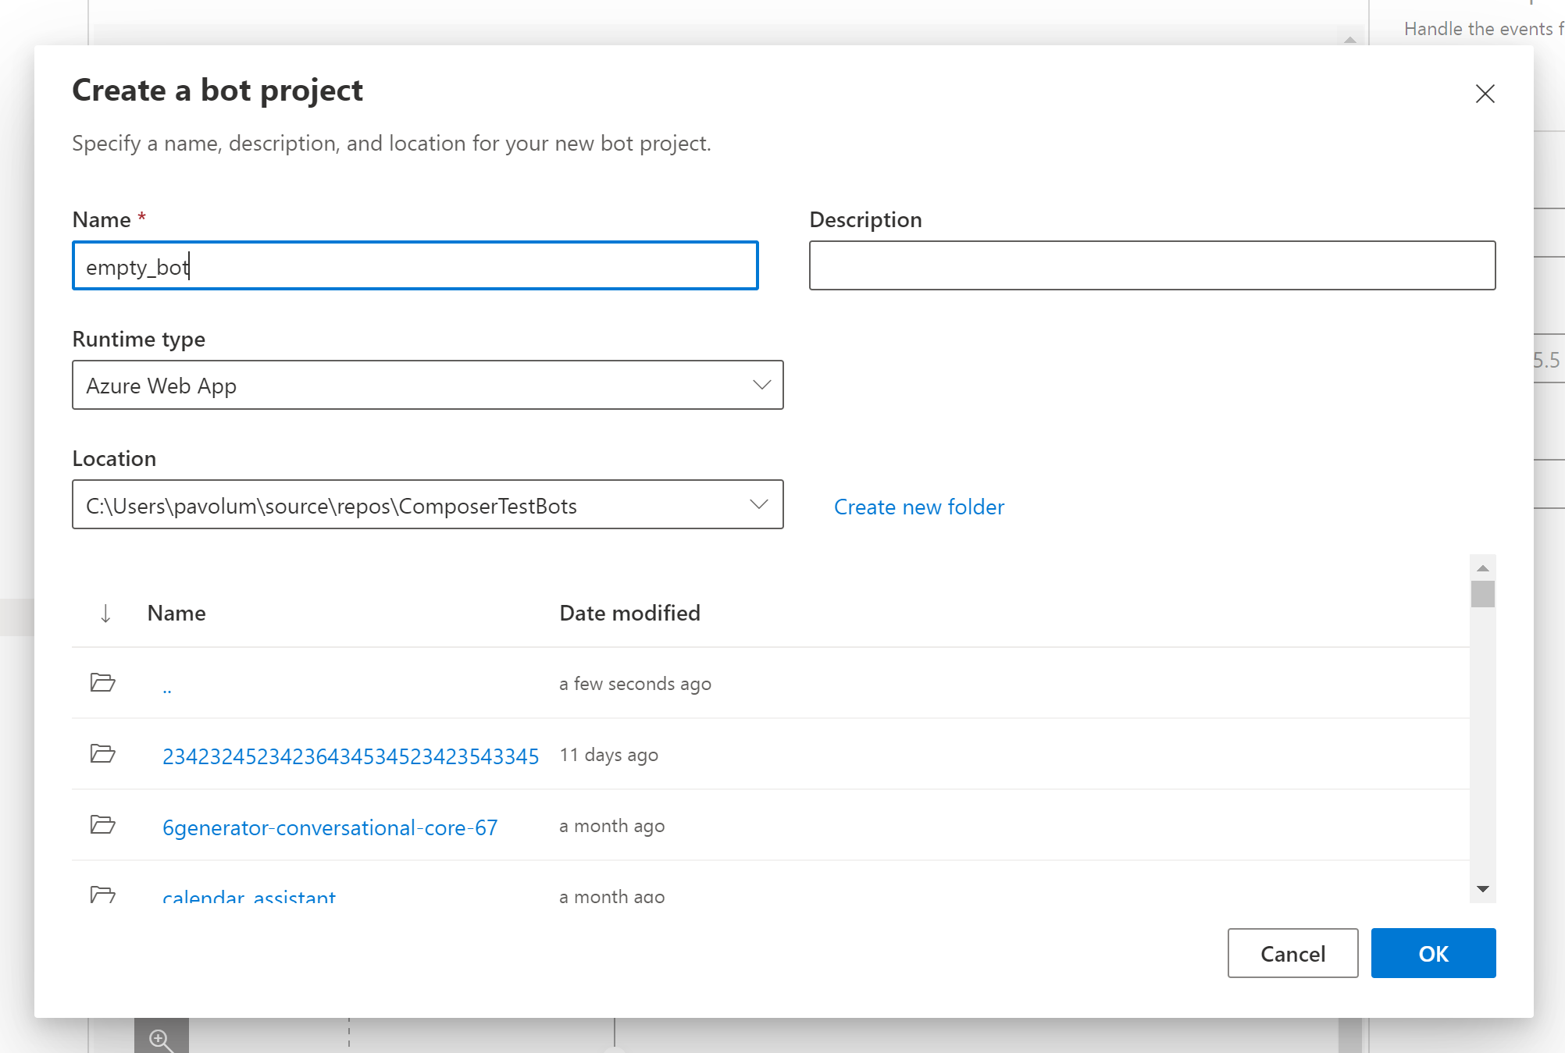1565x1053 pixels.
Task: Click the zoom-in magnifier icon below dialog
Action: (x=161, y=1039)
